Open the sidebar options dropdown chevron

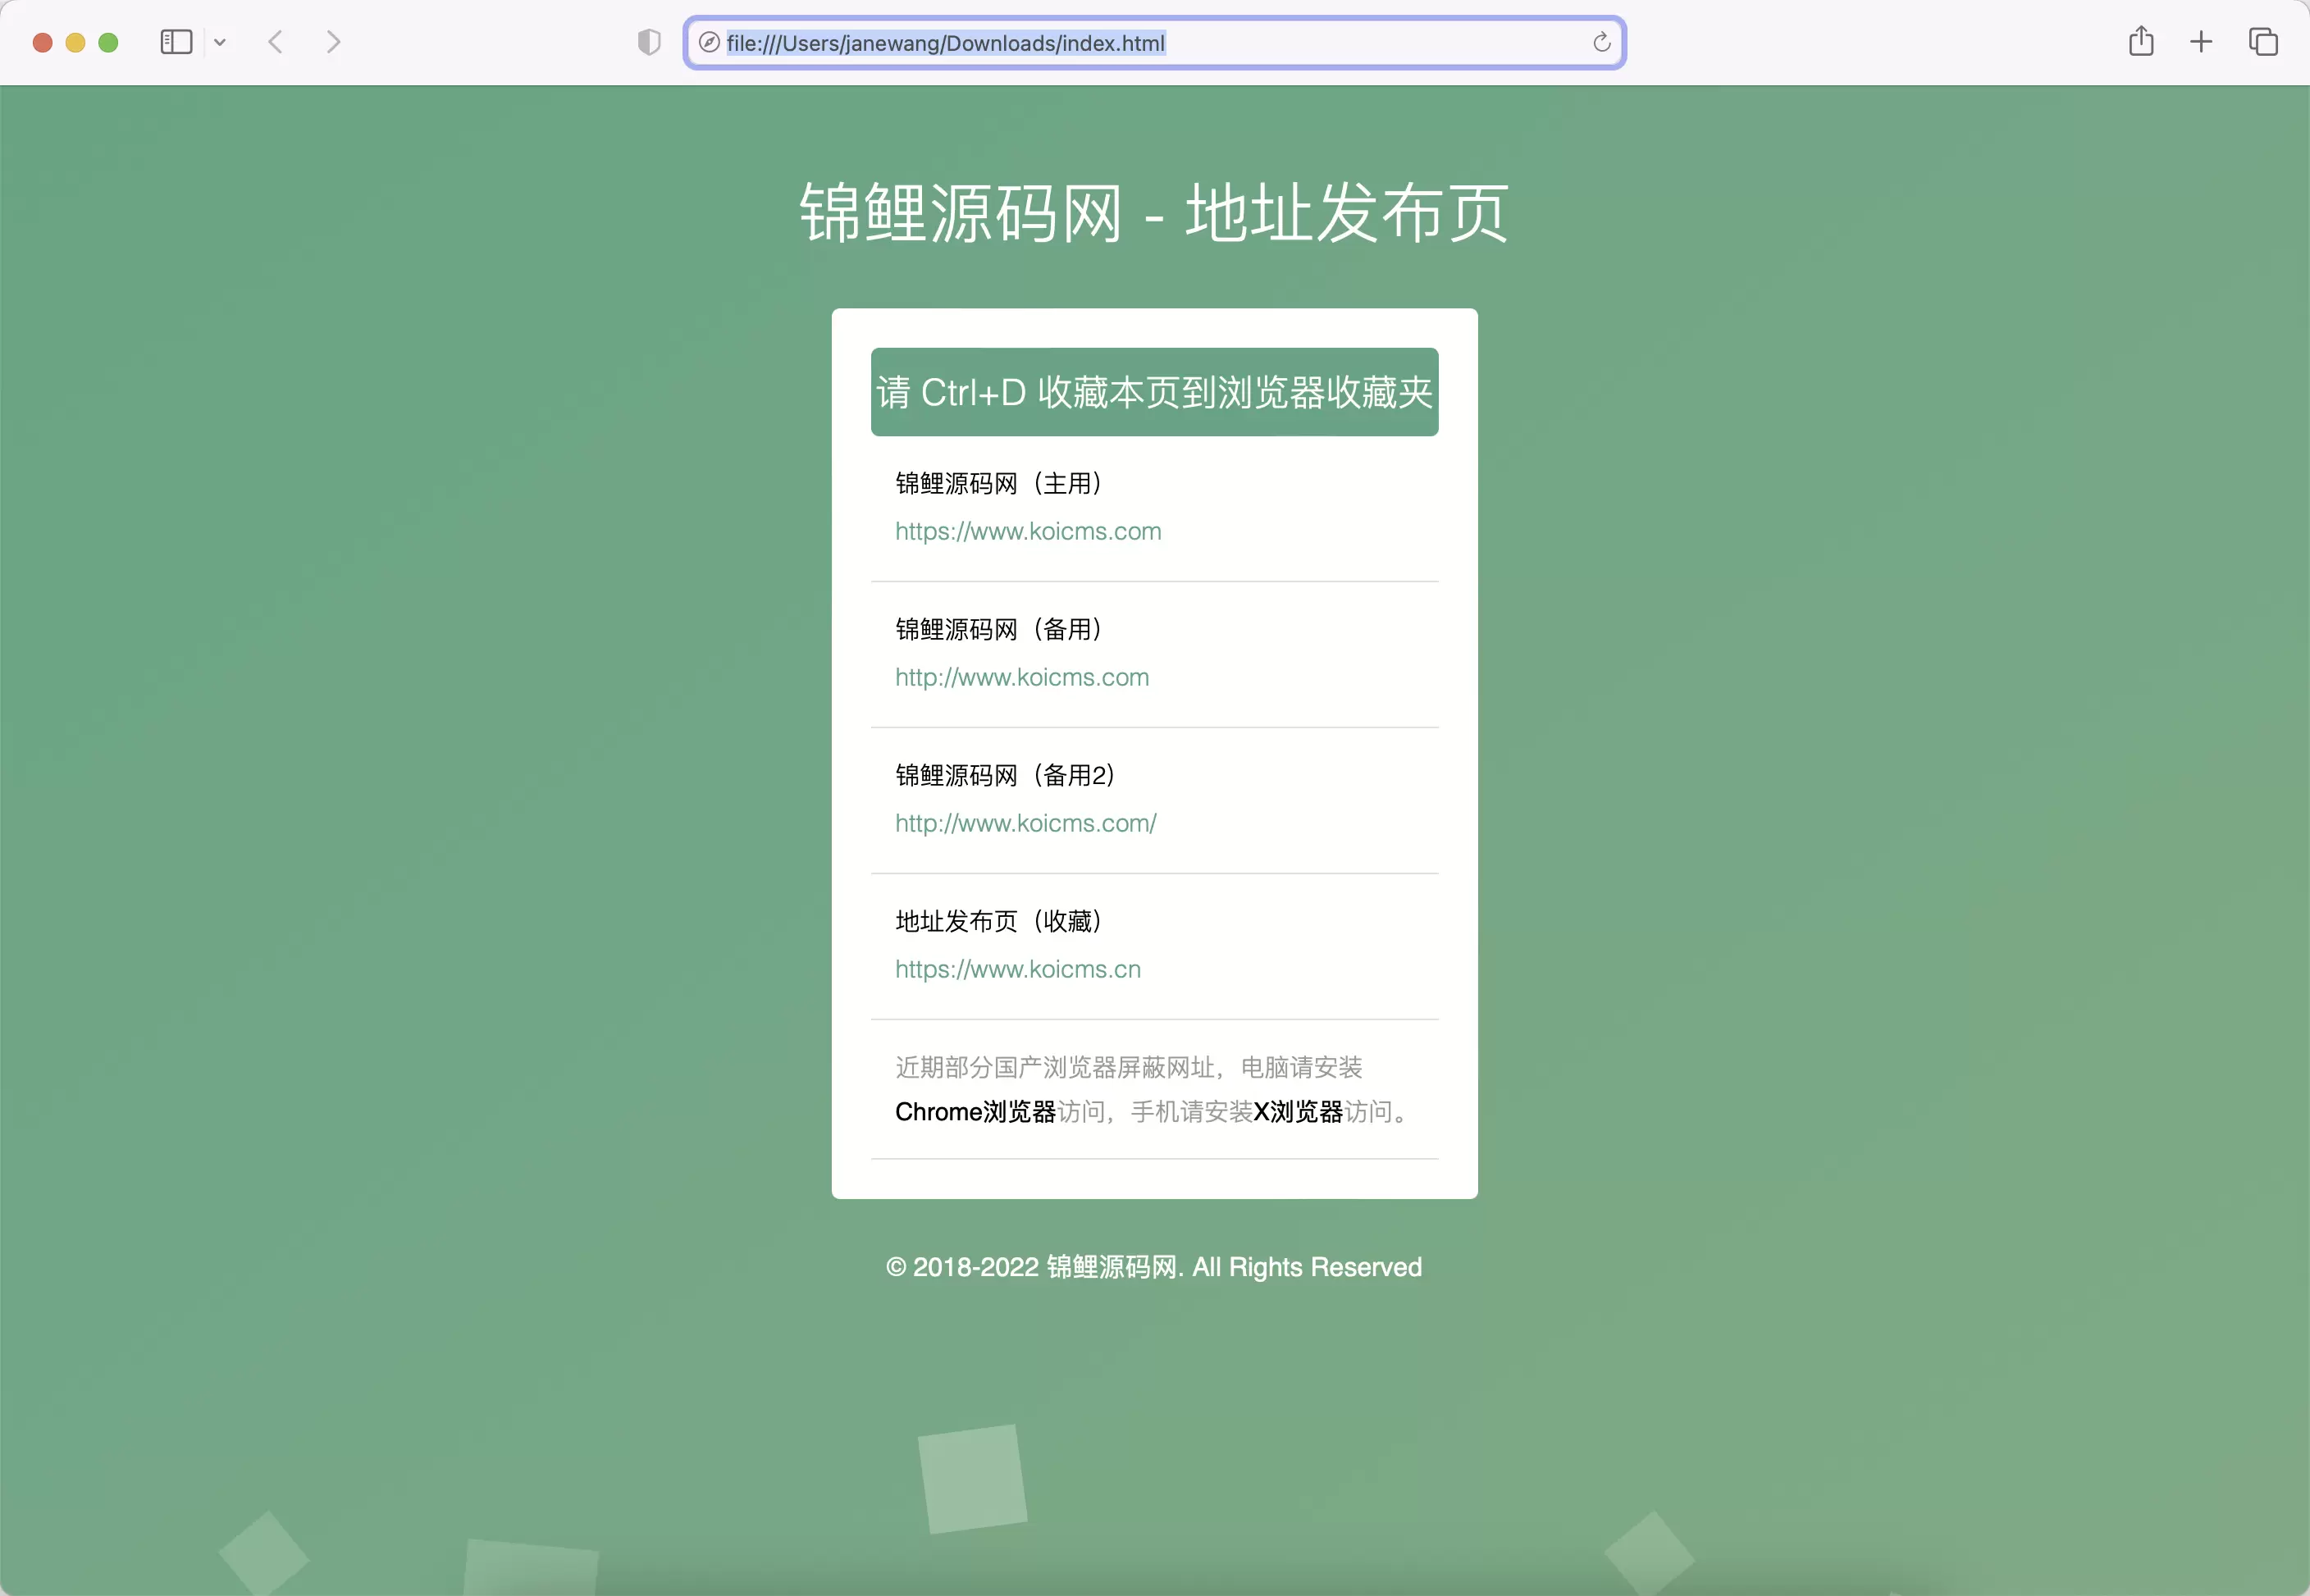[220, 42]
